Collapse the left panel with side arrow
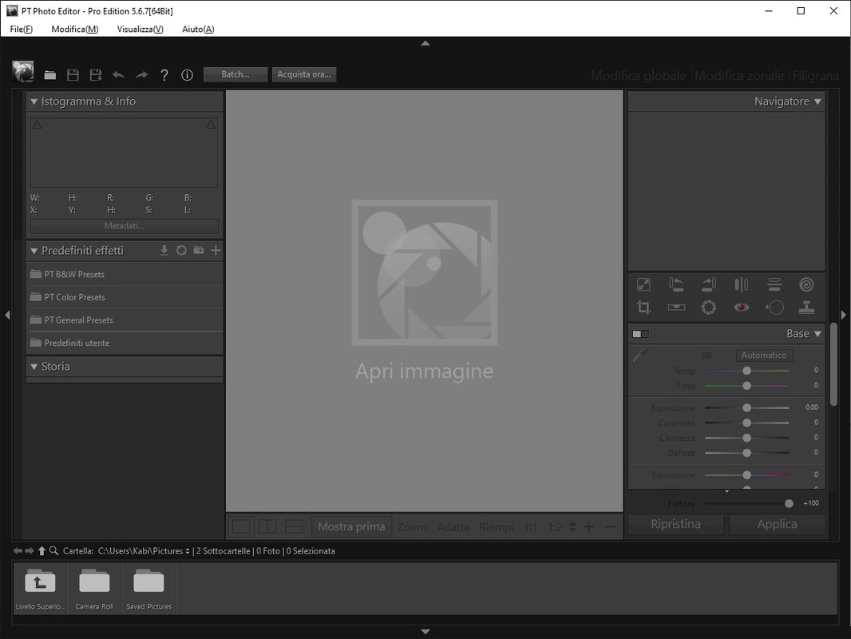The height and width of the screenshot is (639, 851). point(7,315)
